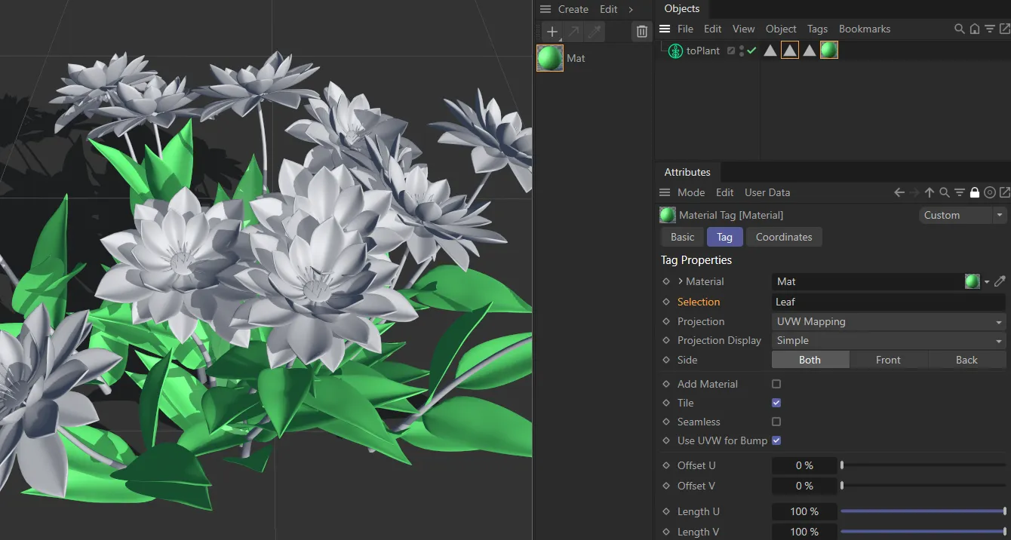Enable the Seamless checkbox
The image size is (1011, 540).
(776, 422)
